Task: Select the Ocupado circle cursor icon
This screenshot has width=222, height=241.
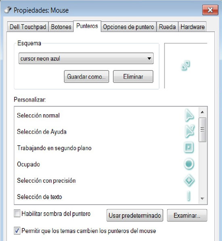Action: (x=189, y=164)
